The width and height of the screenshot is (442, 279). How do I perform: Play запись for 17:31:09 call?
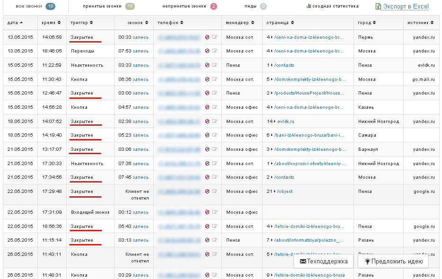pos(141,212)
